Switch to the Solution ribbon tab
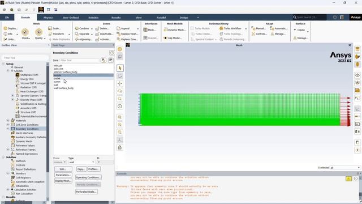Viewport: 362px width, 204px height. pos(93,18)
